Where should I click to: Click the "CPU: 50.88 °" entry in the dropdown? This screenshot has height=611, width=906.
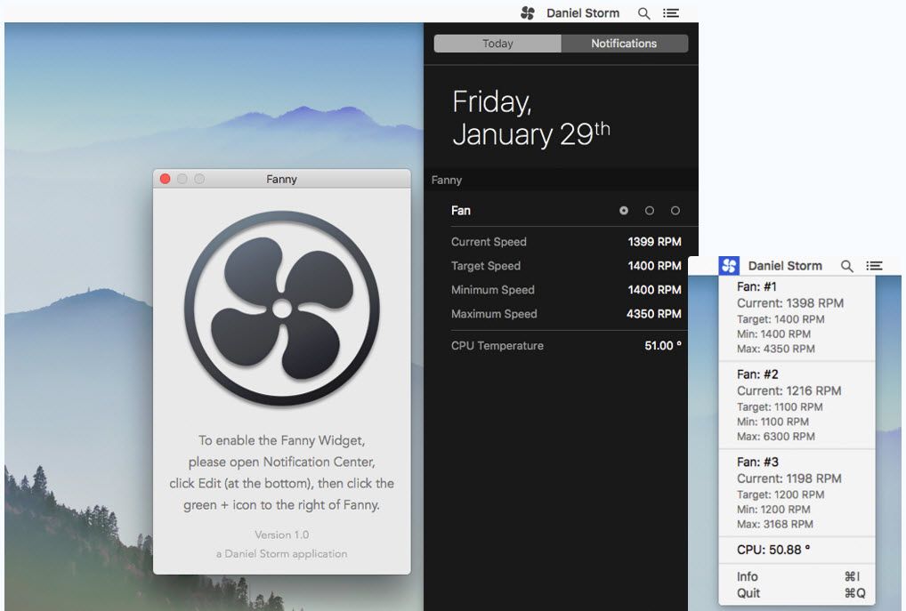point(773,550)
